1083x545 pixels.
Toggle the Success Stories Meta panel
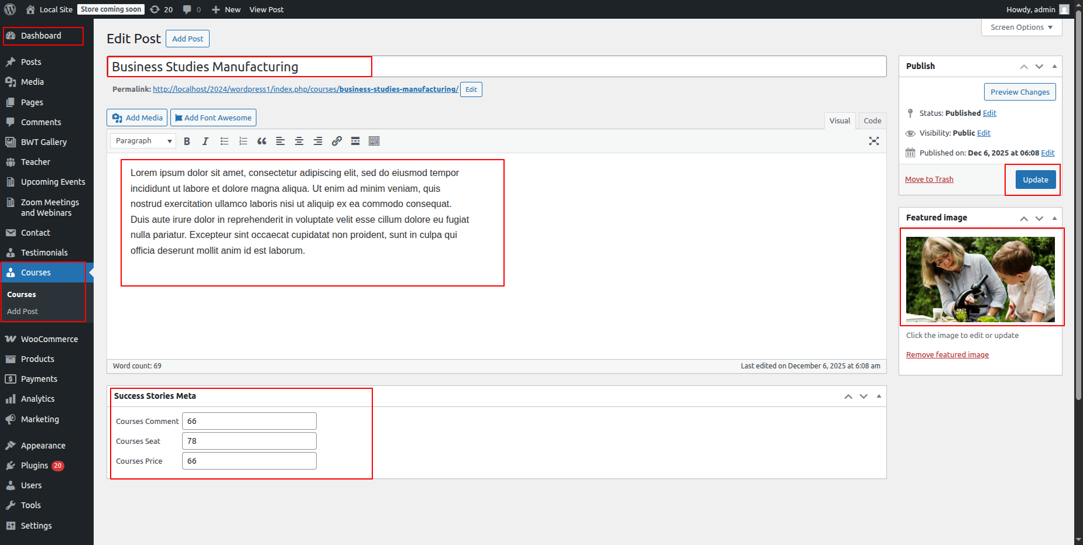tap(879, 396)
